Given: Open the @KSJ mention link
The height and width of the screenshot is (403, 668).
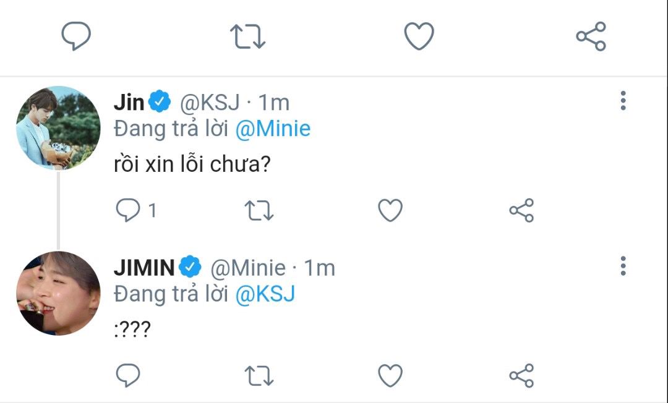Looking at the screenshot, I should (265, 294).
